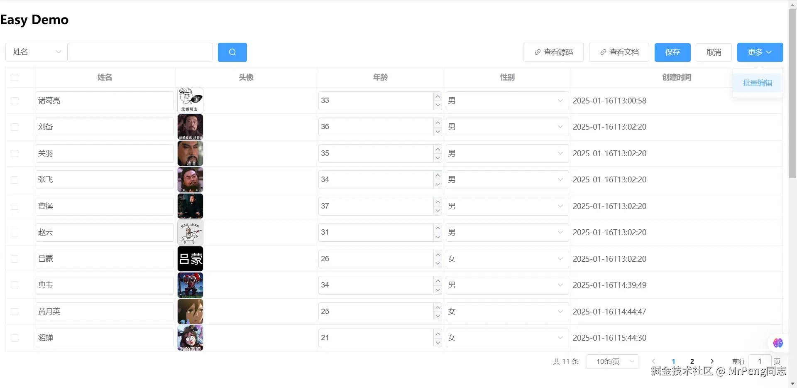Increase age for 诸葛亮 using up arrow

click(438, 96)
